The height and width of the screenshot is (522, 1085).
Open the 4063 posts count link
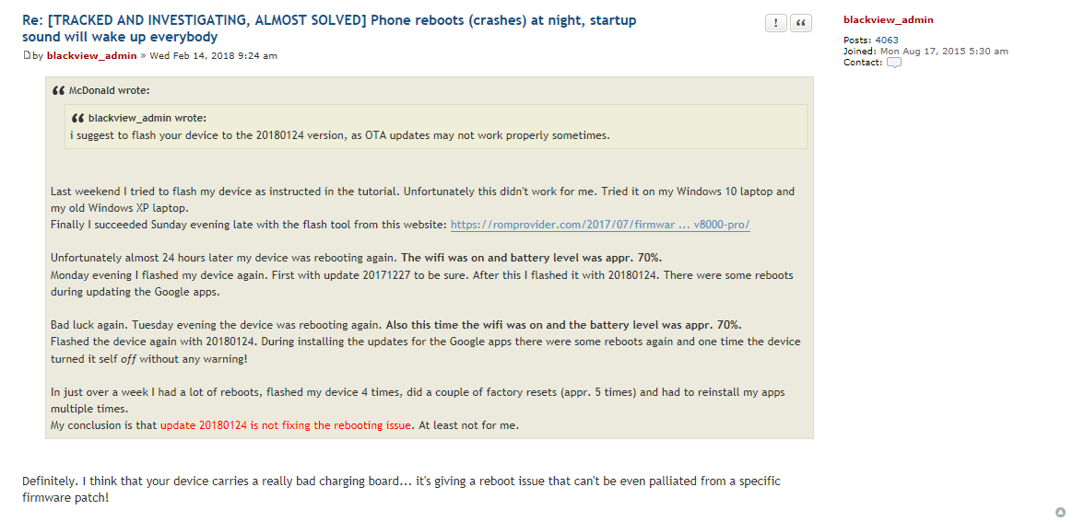point(887,41)
